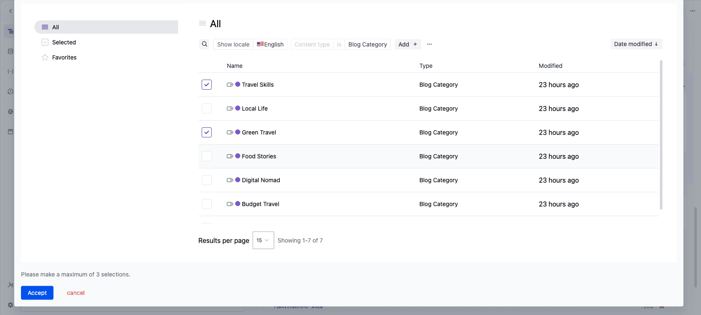Screen dimensions: 701x315
Task: Click the tag icon next to Digital Nomad
Action: [x=230, y=180]
